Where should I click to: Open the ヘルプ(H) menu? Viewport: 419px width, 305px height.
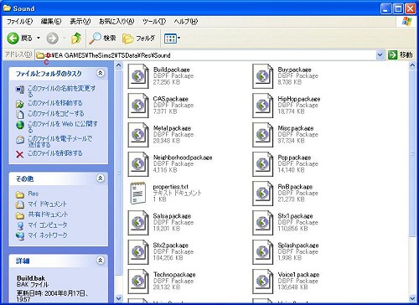click(x=186, y=21)
